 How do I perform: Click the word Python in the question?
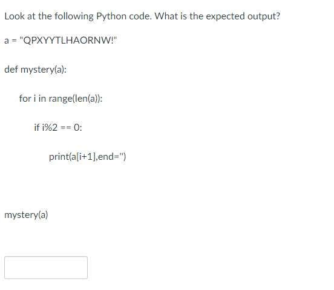click(111, 16)
